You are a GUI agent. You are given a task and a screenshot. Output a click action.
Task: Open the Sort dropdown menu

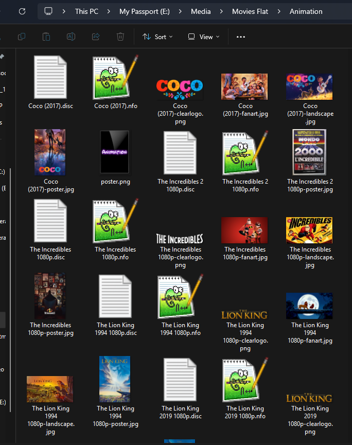(157, 37)
